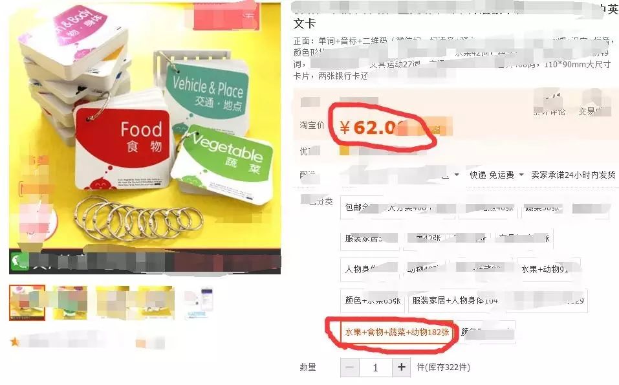This screenshot has height=385, width=619.
Task: Click the quantity input field showing 1
Action: click(375, 368)
